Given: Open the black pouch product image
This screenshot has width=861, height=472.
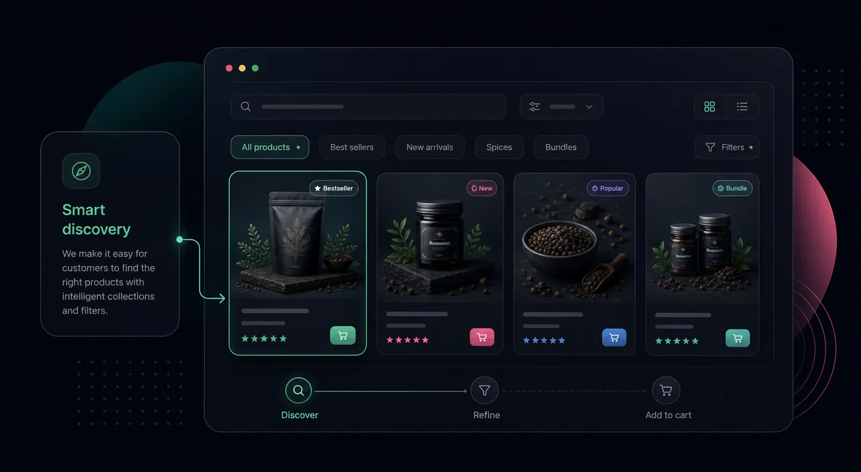Looking at the screenshot, I should click(298, 237).
